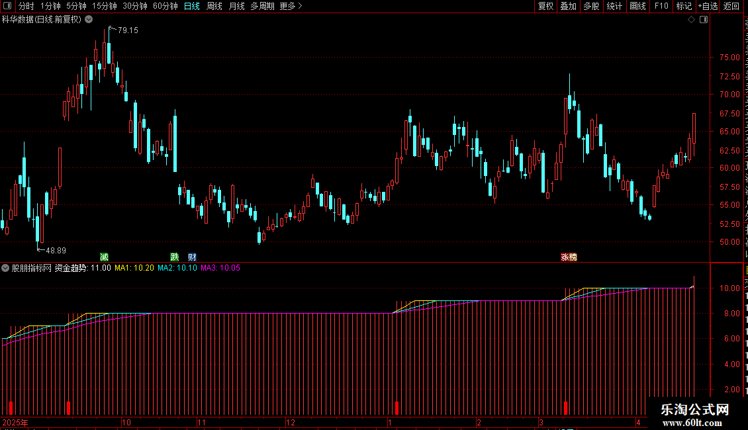Image resolution: width=748 pixels, height=430 pixels.
Task: Select the 15分钟 period tab
Action: (105, 6)
